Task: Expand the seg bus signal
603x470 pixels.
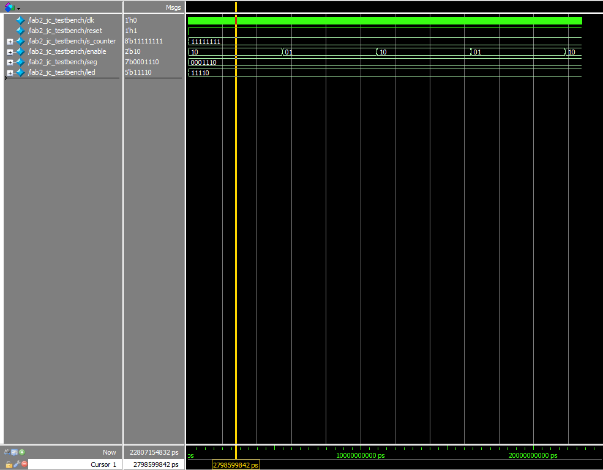Action: pyautogui.click(x=10, y=62)
